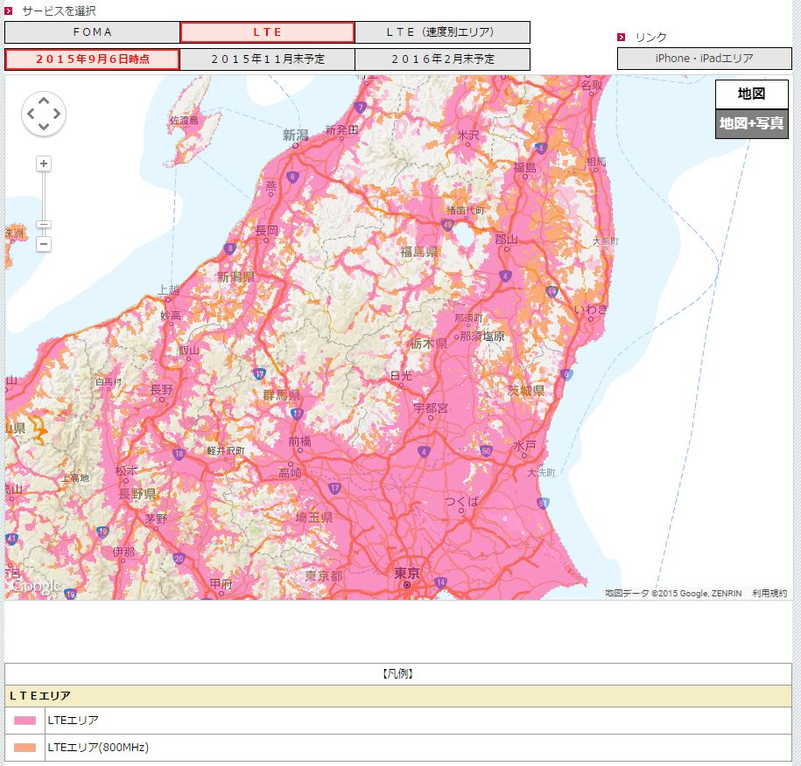Click the 宇都宮 city label
The width and height of the screenshot is (801, 766).
click(x=431, y=407)
